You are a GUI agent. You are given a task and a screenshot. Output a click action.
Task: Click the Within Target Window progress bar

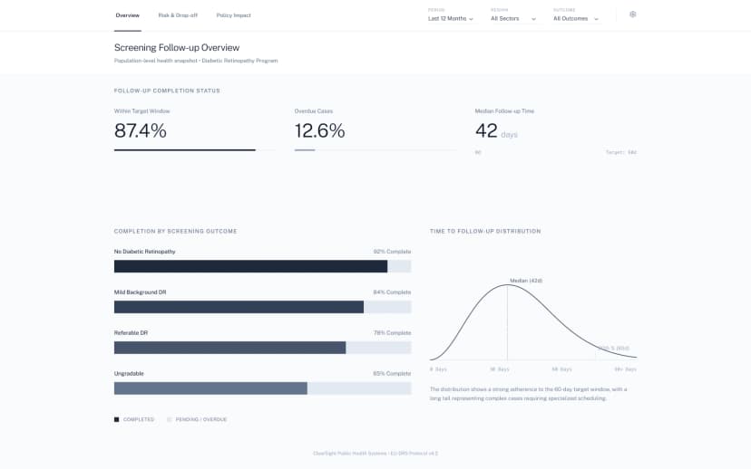coord(185,150)
